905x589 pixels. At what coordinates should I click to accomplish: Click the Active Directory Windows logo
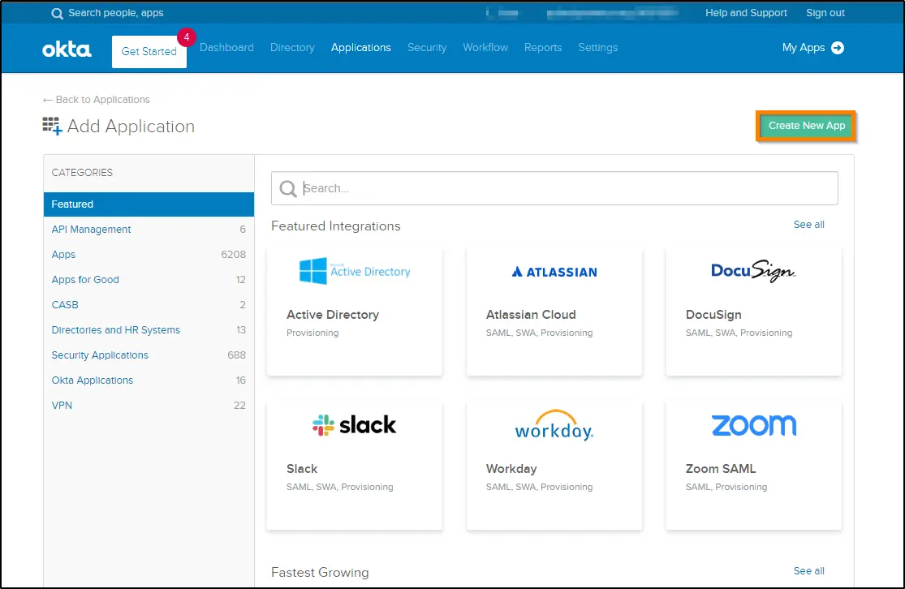pyautogui.click(x=313, y=271)
